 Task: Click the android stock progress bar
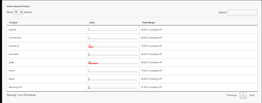pos(113,31)
